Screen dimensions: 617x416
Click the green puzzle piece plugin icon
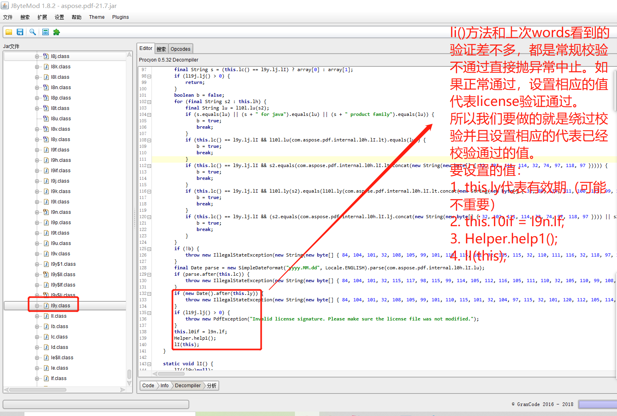(56, 32)
